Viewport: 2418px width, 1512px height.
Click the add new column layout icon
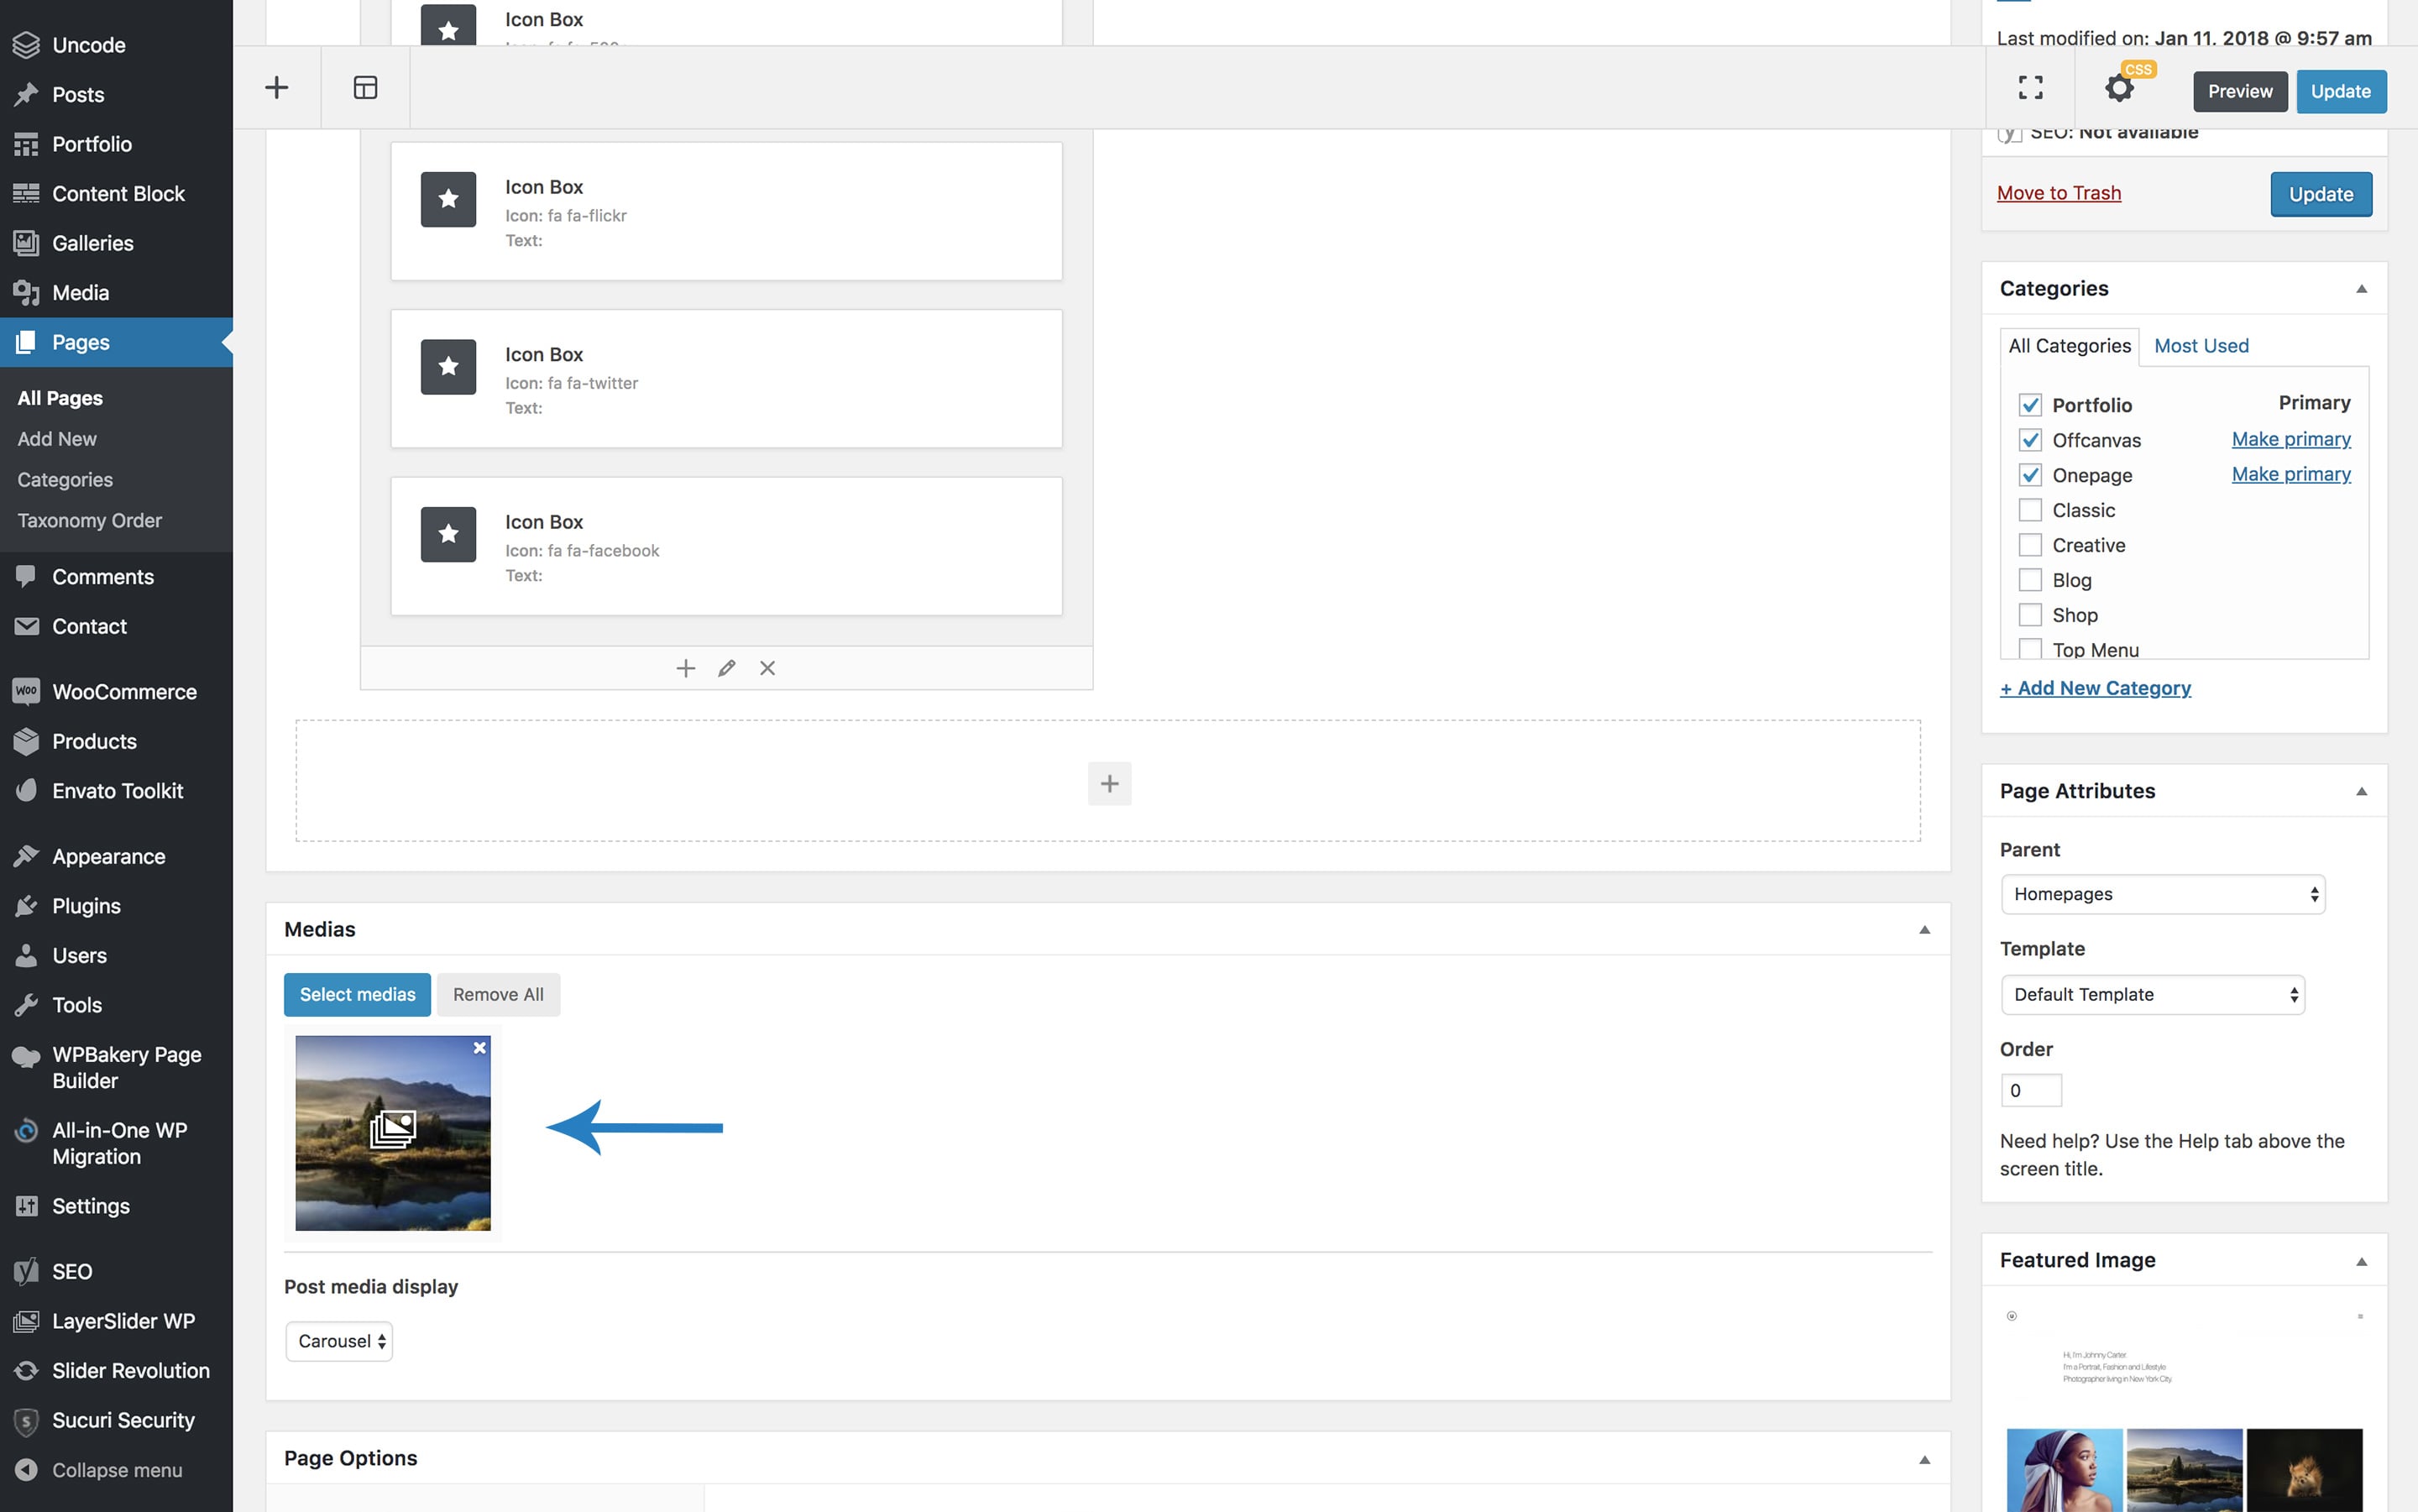point(366,87)
